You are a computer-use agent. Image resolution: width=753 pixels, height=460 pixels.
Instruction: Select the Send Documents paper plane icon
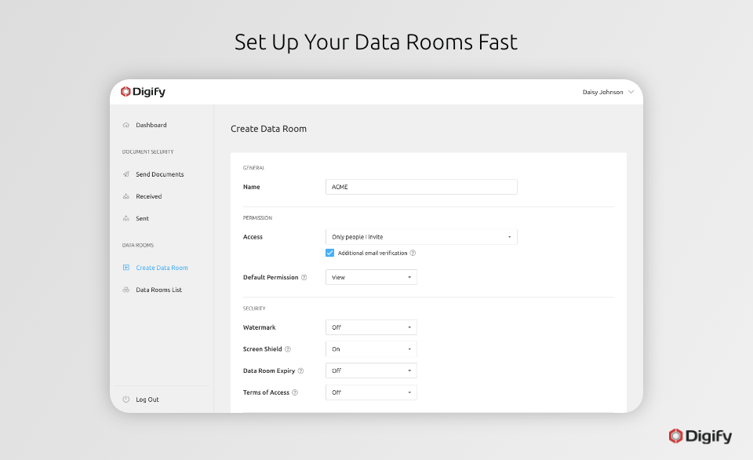pos(125,173)
